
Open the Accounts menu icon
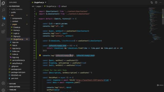pos(3,83)
